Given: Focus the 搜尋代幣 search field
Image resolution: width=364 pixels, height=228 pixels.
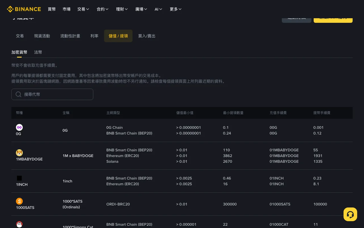Looking at the screenshot, I should [x=52, y=94].
